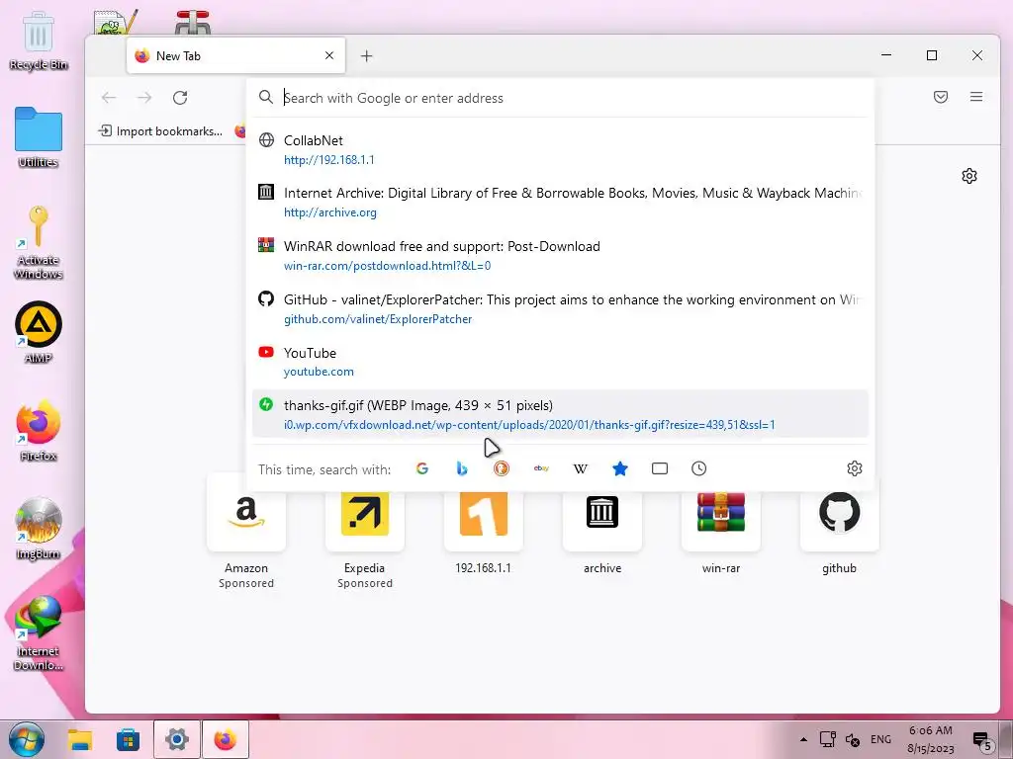Search this time with Google icon

tap(421, 468)
